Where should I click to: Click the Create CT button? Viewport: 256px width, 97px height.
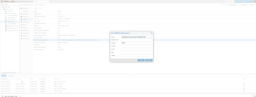click(248, 1)
